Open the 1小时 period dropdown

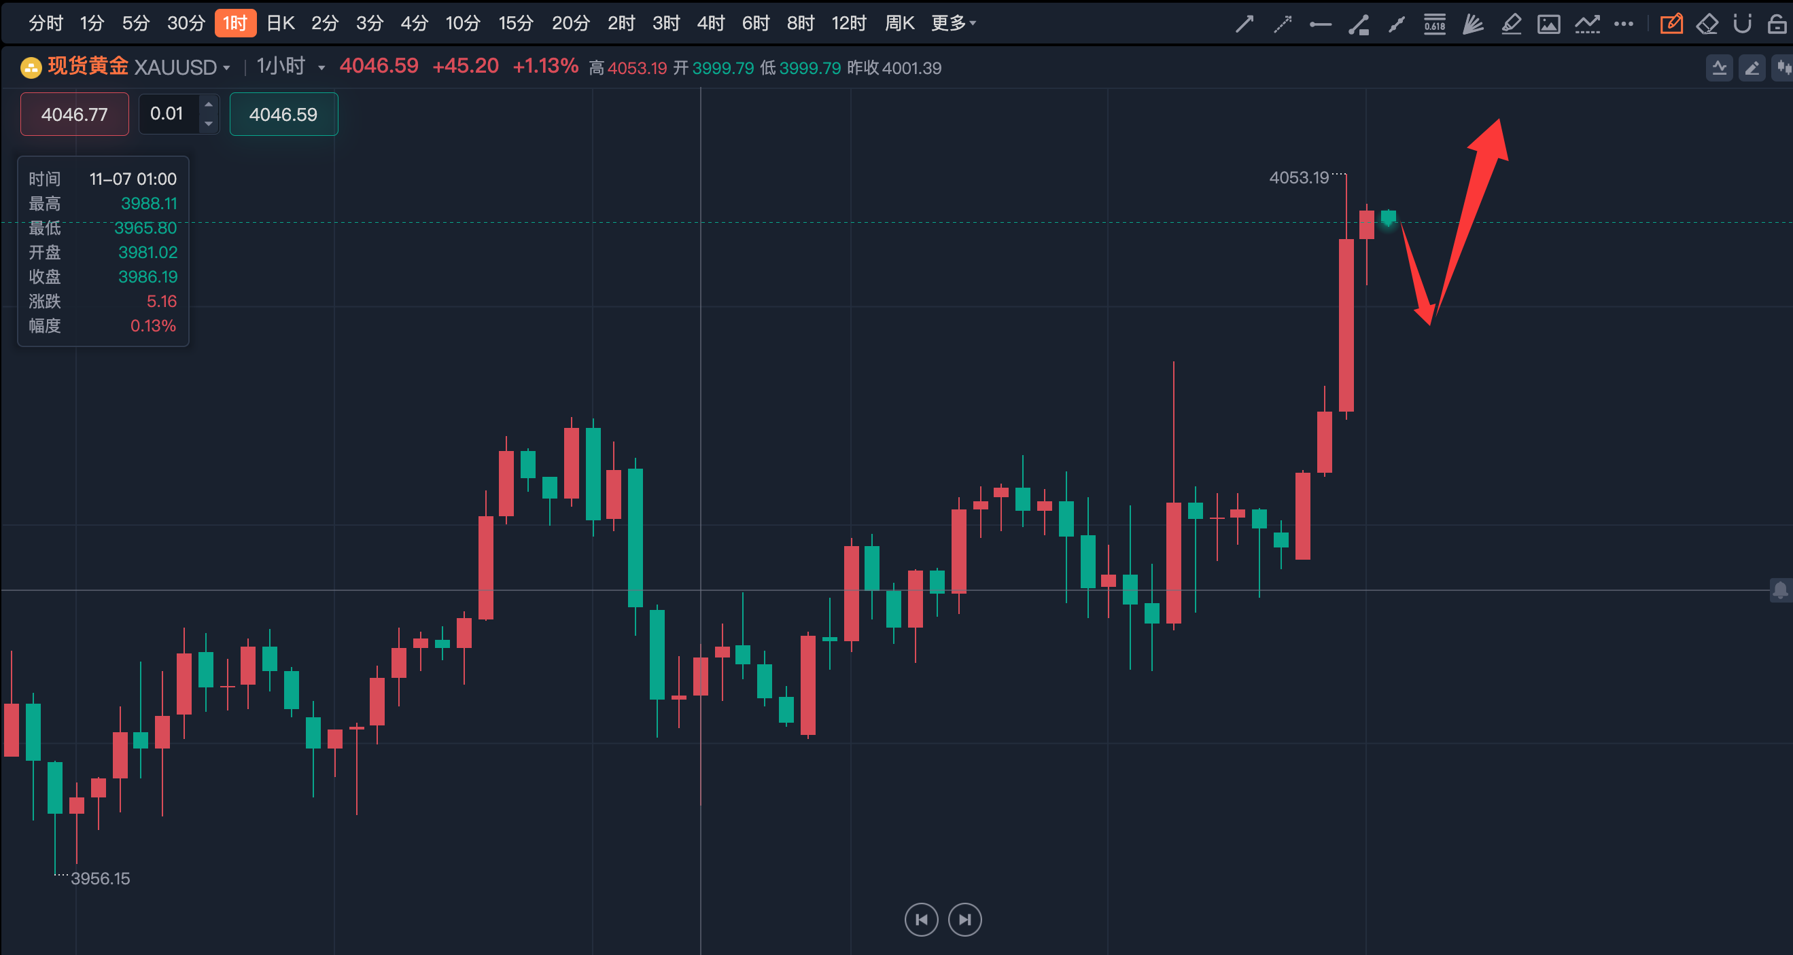pos(321,68)
